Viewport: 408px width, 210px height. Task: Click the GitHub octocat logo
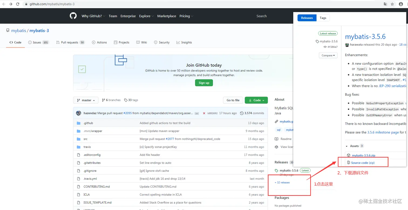(x=73, y=16)
